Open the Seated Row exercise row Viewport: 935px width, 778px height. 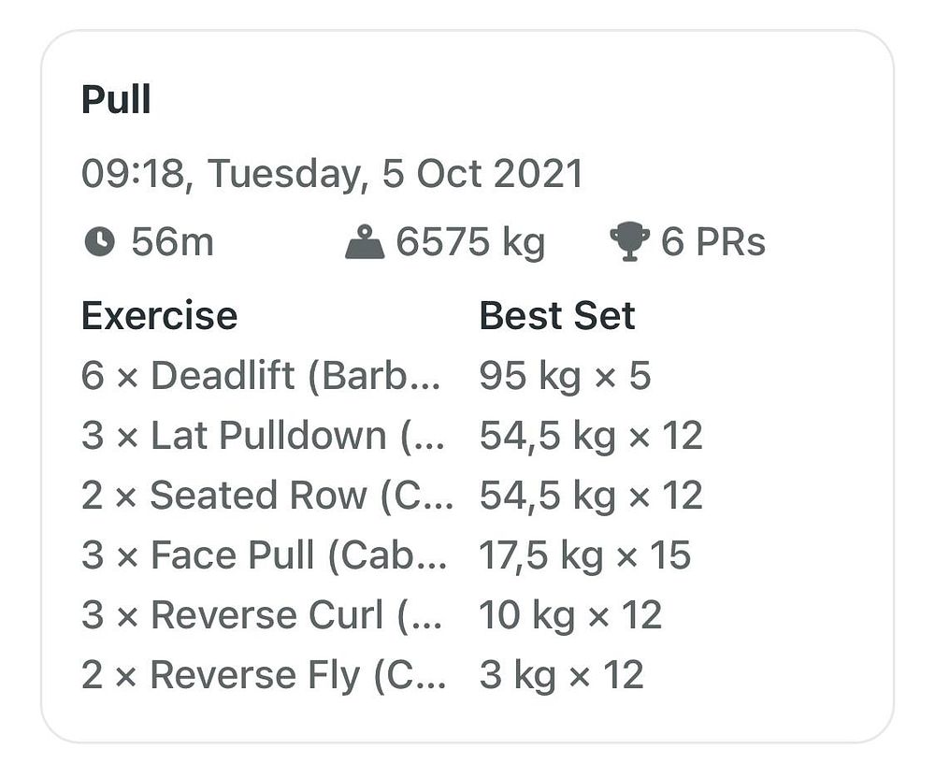point(266,496)
